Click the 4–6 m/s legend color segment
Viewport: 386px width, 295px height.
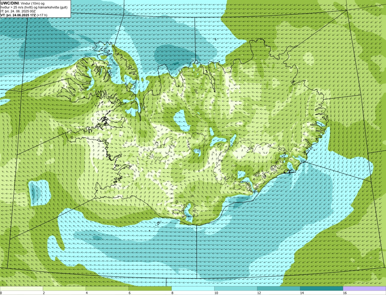107,289
